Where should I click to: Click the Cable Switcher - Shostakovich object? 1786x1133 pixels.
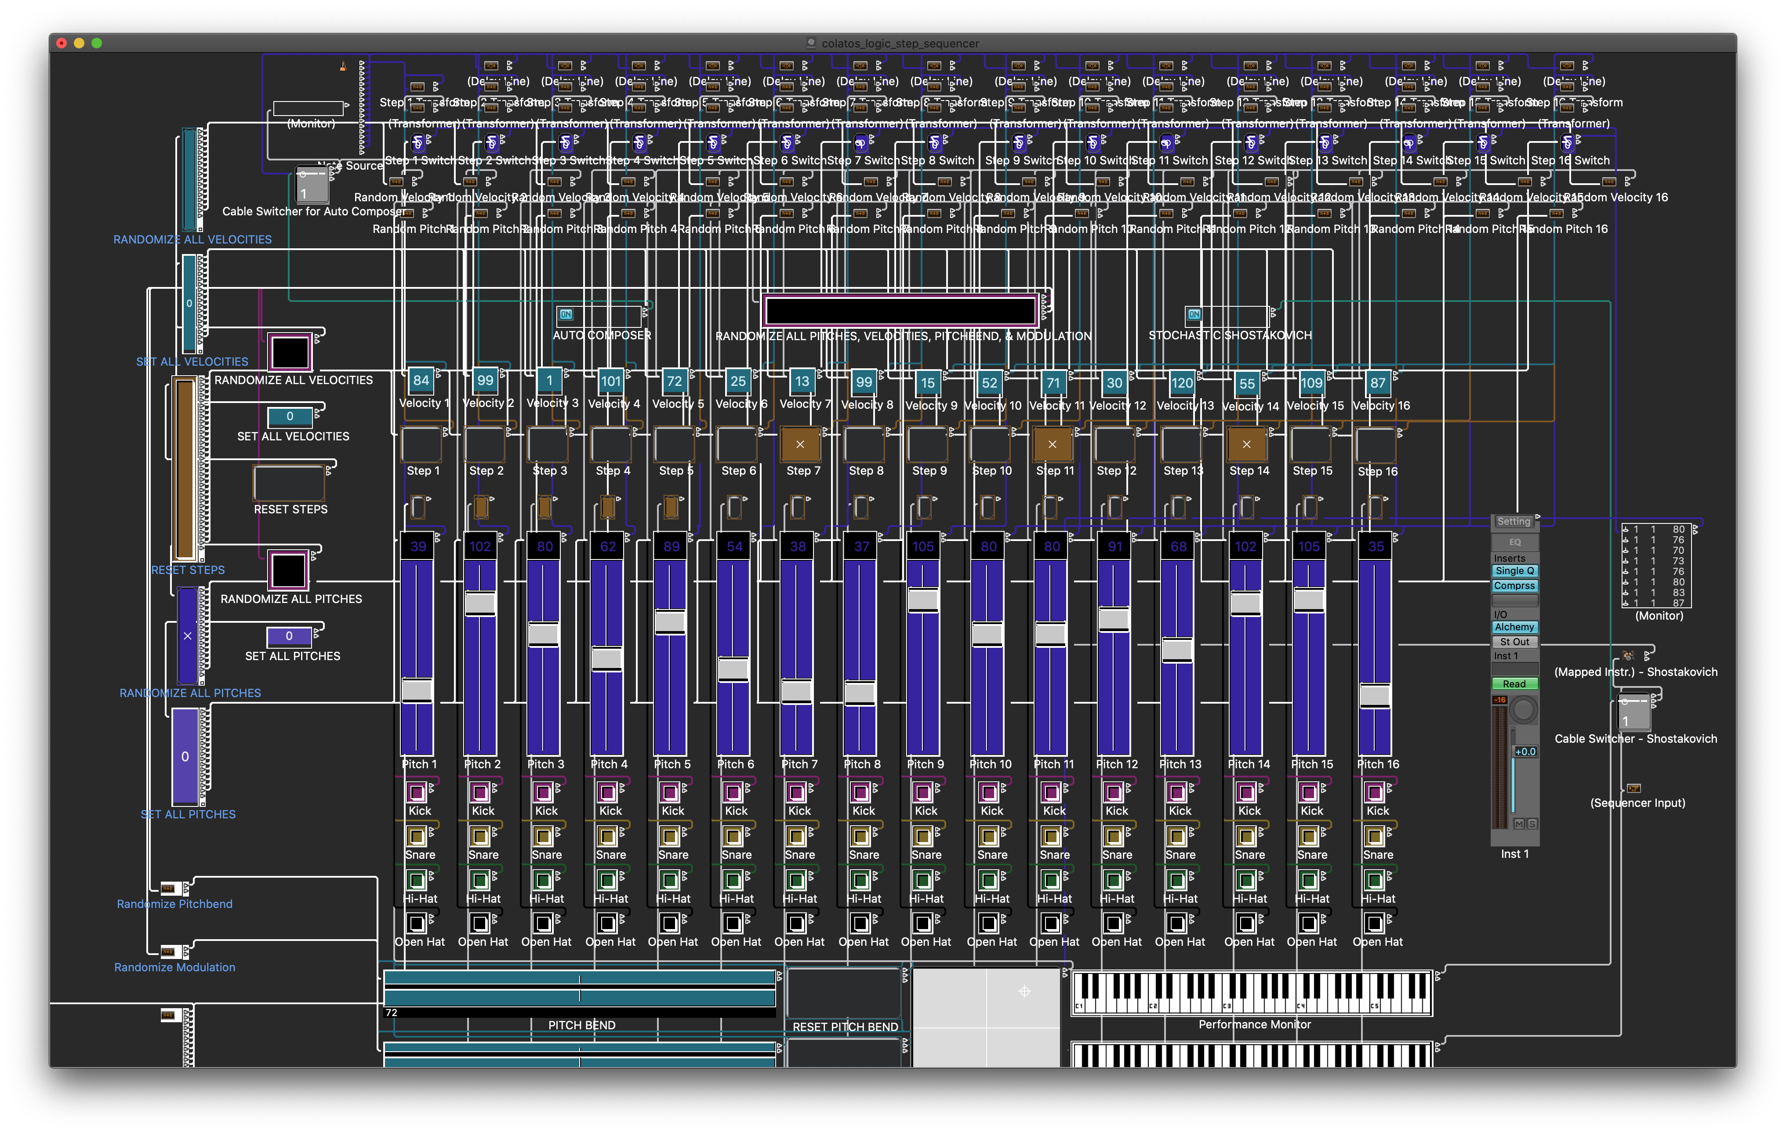(x=1633, y=712)
